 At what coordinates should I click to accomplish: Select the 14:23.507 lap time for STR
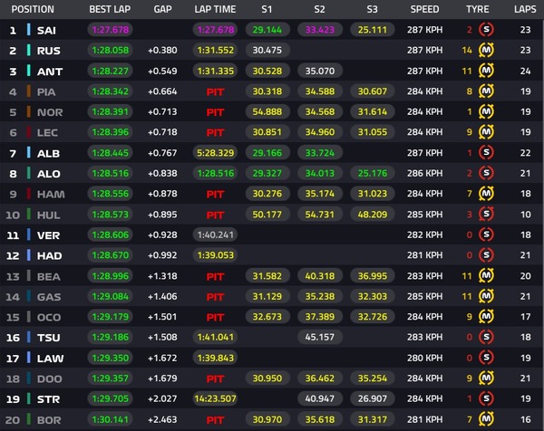click(215, 398)
